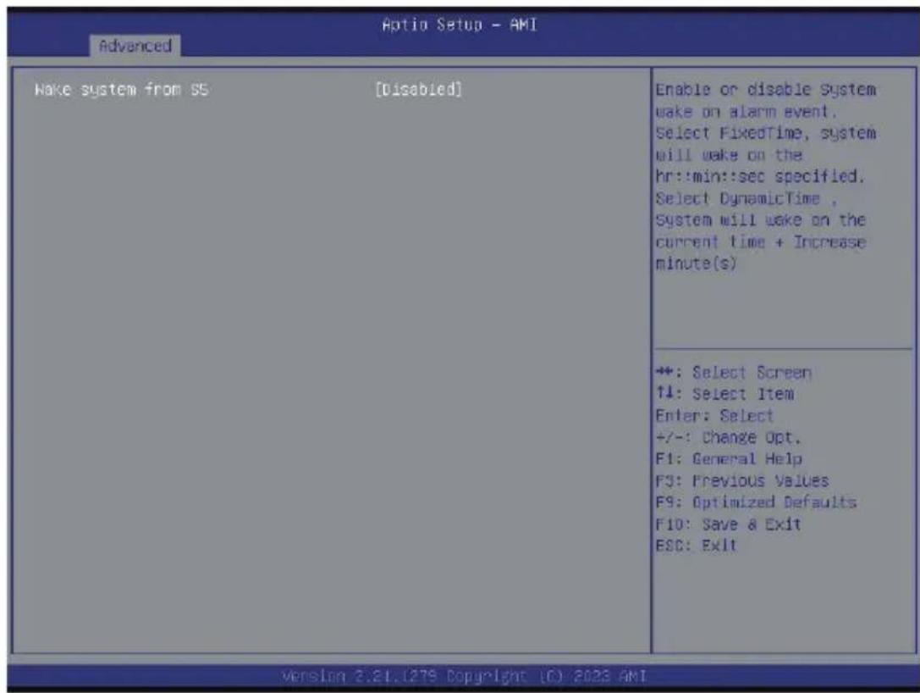Click the "F9: Optimized Defaults" hint
This screenshot has height=693, width=920.
756,502
